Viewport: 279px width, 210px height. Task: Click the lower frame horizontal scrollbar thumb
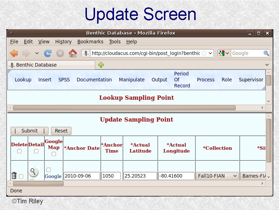click(x=38, y=184)
